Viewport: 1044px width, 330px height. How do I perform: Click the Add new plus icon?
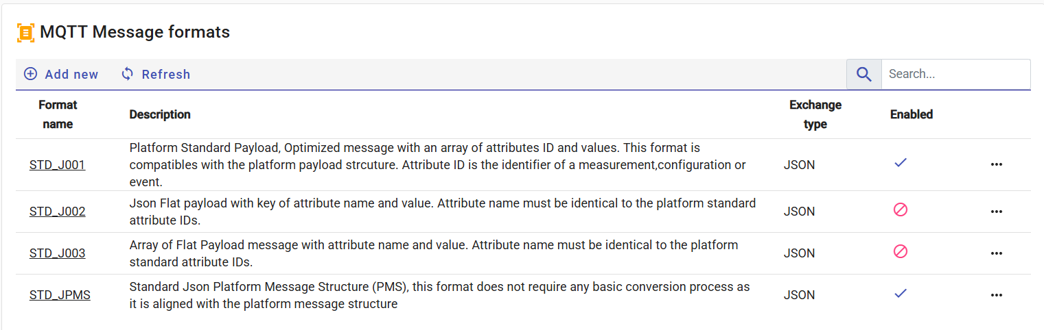point(31,74)
